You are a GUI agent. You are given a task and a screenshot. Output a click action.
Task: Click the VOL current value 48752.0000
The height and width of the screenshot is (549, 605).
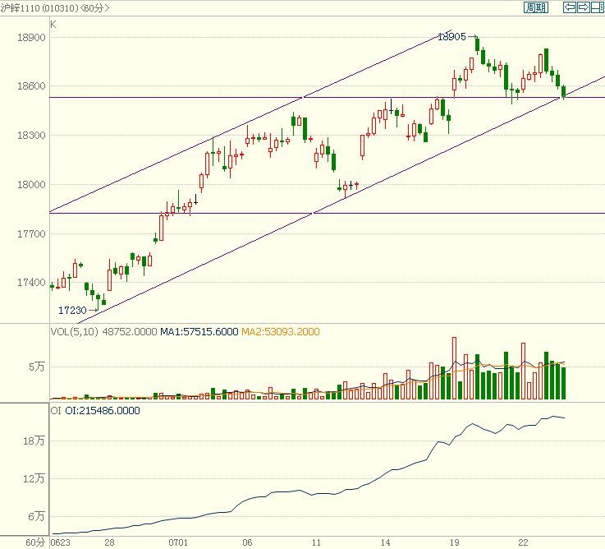tap(130, 331)
